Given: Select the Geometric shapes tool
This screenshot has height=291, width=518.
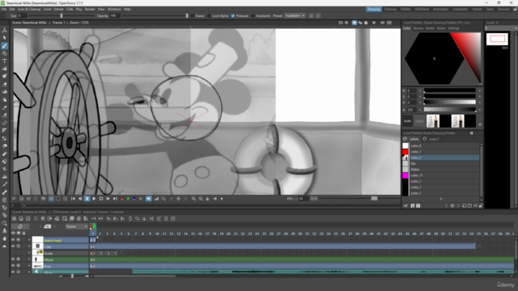Looking at the screenshot, I should [5, 53].
